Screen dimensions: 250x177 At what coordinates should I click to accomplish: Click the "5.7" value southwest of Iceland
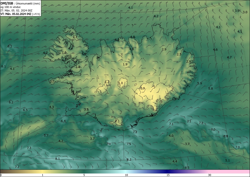(46, 136)
